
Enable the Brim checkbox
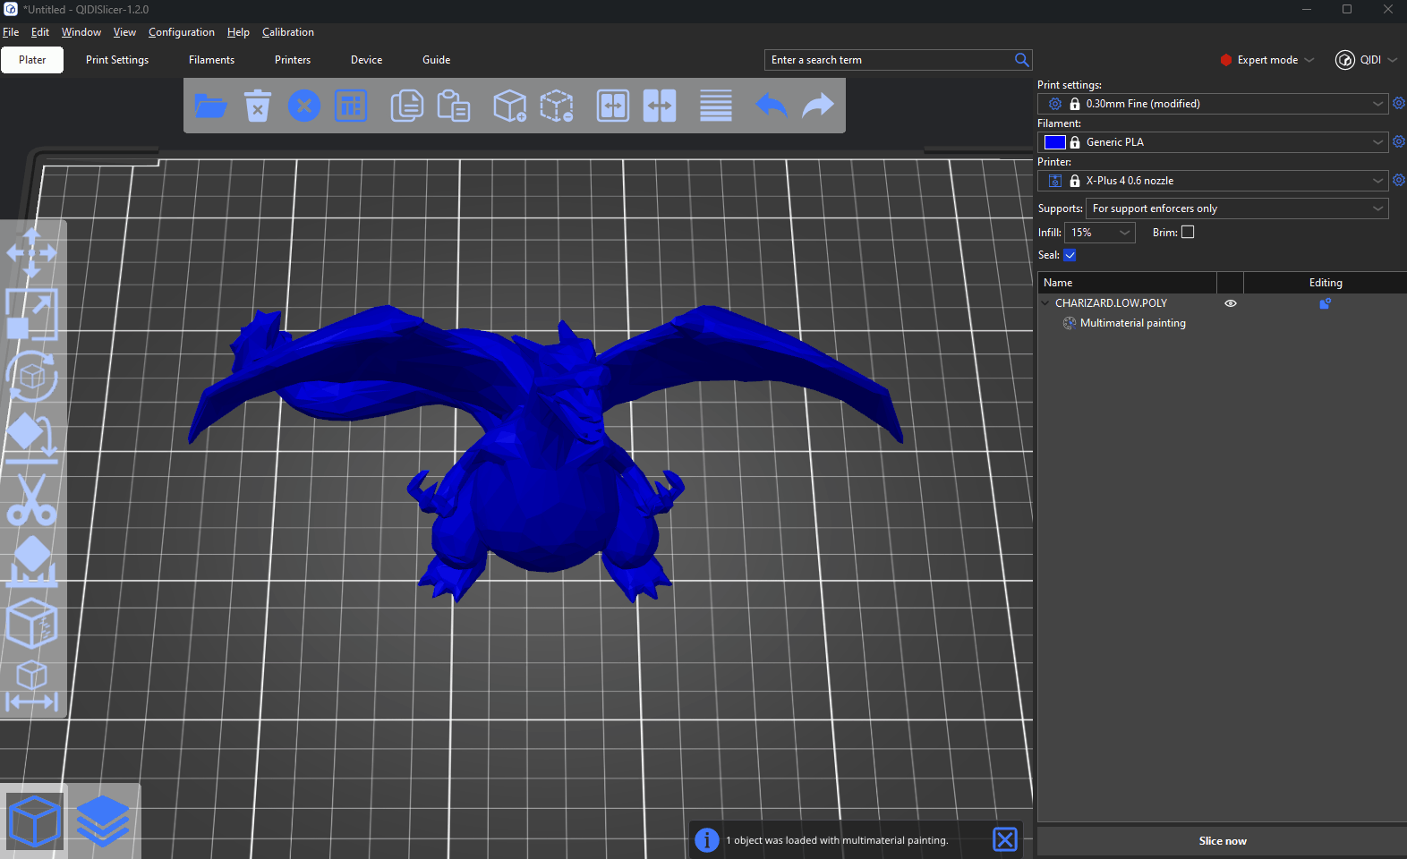[x=1188, y=232]
